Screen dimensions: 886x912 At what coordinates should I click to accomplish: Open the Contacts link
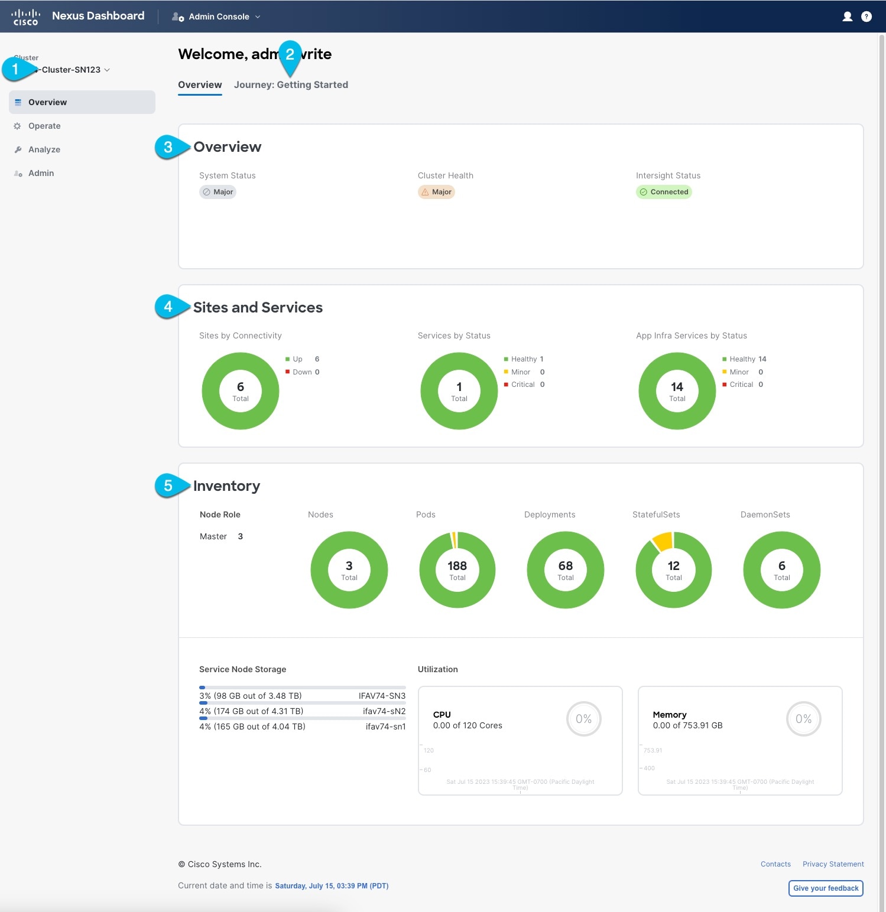coord(775,864)
